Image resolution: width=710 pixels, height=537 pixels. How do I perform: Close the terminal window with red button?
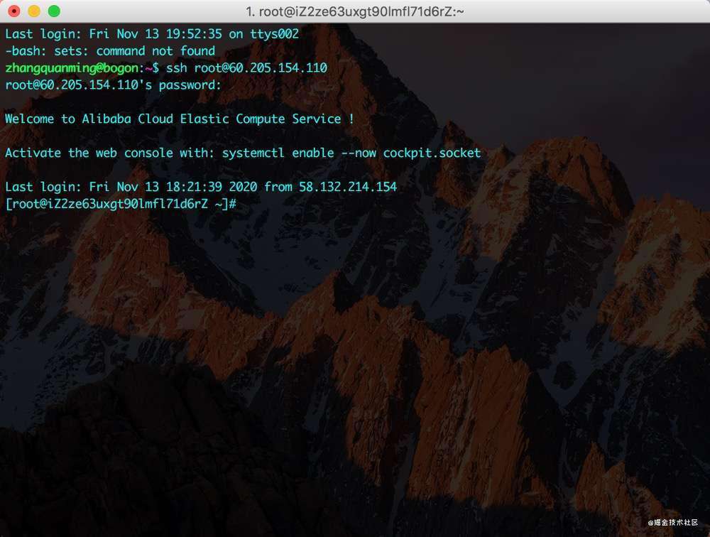pos(14,11)
